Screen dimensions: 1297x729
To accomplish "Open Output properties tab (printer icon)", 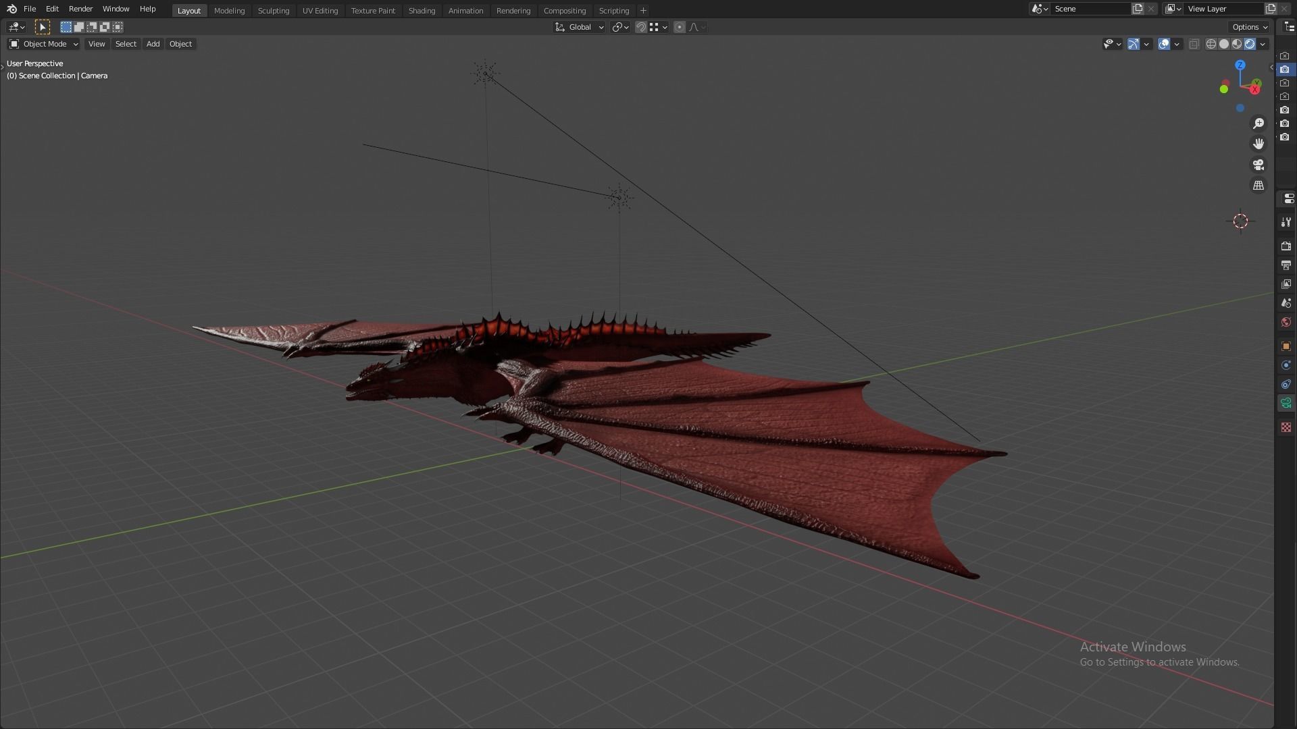I will coord(1286,265).
